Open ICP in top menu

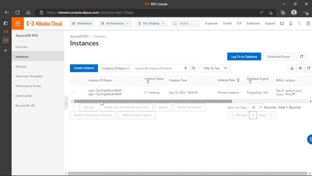(239, 23)
